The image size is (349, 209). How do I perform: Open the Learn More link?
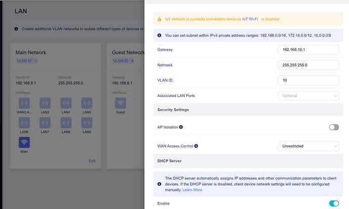(x=192, y=190)
